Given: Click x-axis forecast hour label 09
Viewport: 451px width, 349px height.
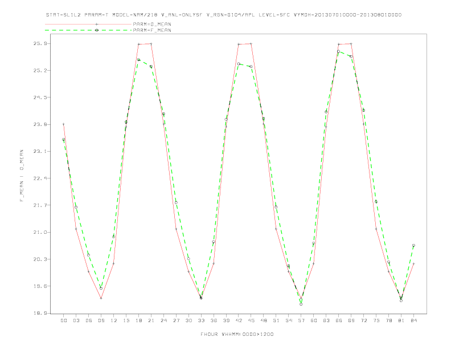Looking at the screenshot, I should (101, 320).
